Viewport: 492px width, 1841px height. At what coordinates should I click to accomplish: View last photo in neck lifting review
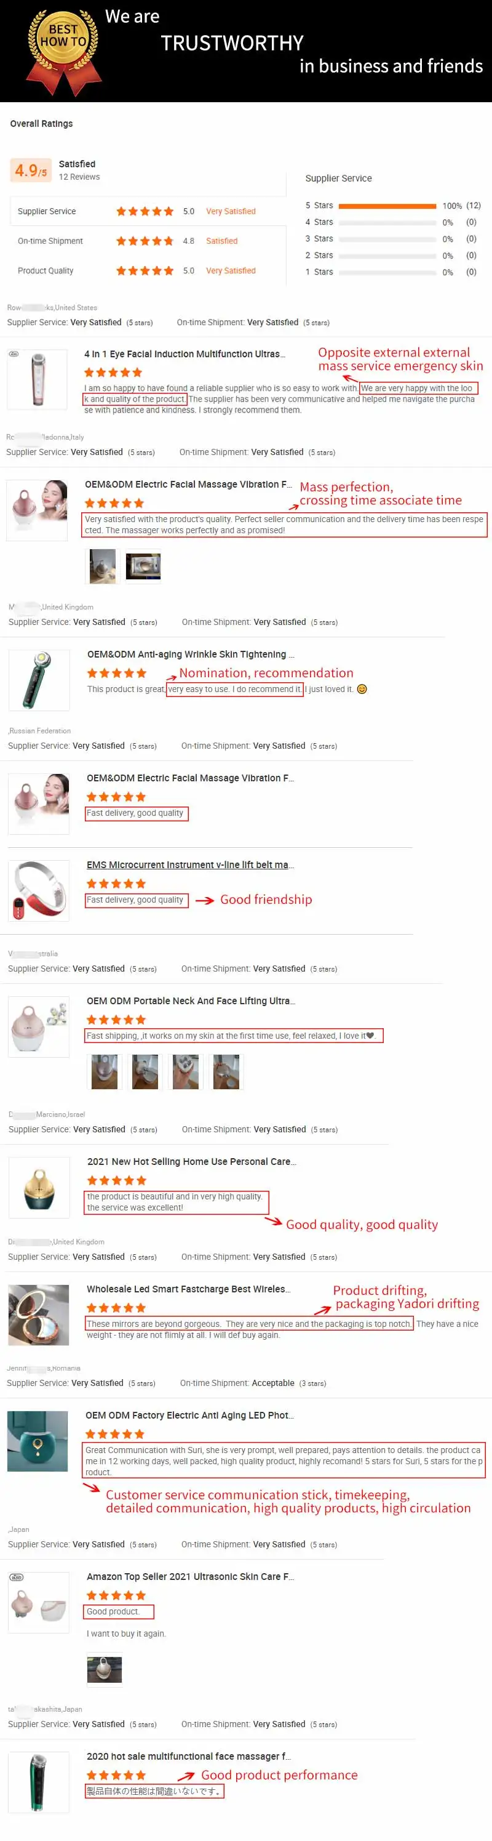pyautogui.click(x=226, y=1072)
